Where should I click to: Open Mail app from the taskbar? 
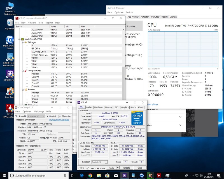pyautogui.click(x=116, y=175)
